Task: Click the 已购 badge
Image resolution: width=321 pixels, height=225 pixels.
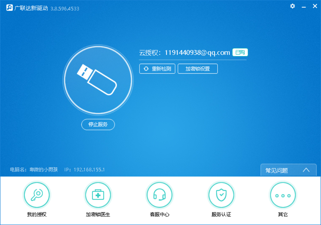Action: pyautogui.click(x=240, y=52)
